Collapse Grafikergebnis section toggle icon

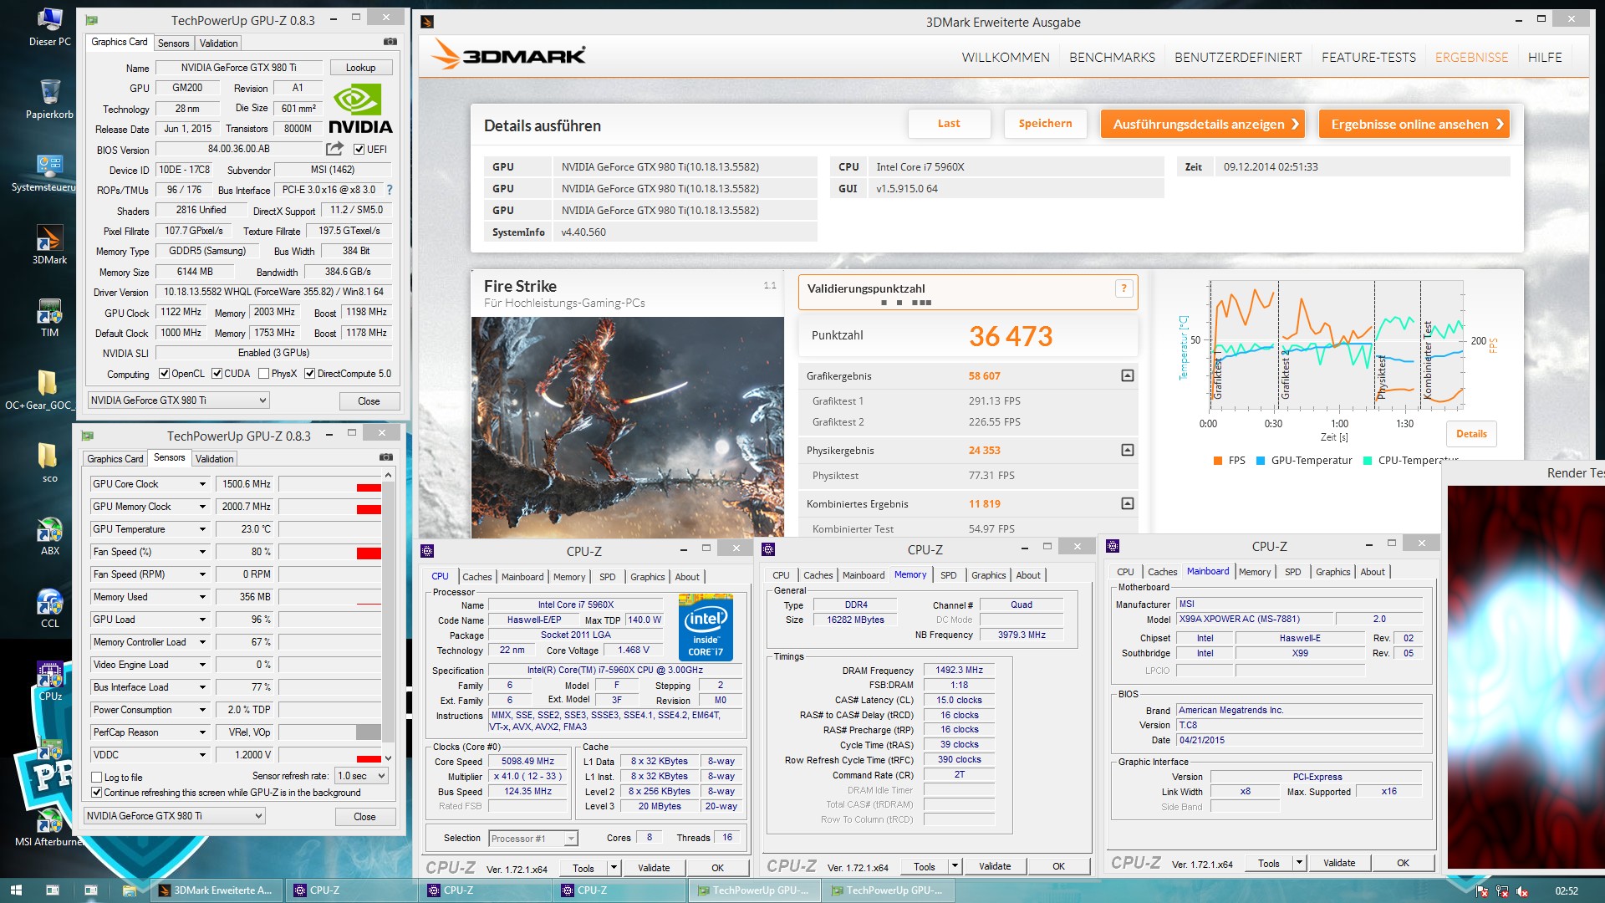coord(1127,376)
